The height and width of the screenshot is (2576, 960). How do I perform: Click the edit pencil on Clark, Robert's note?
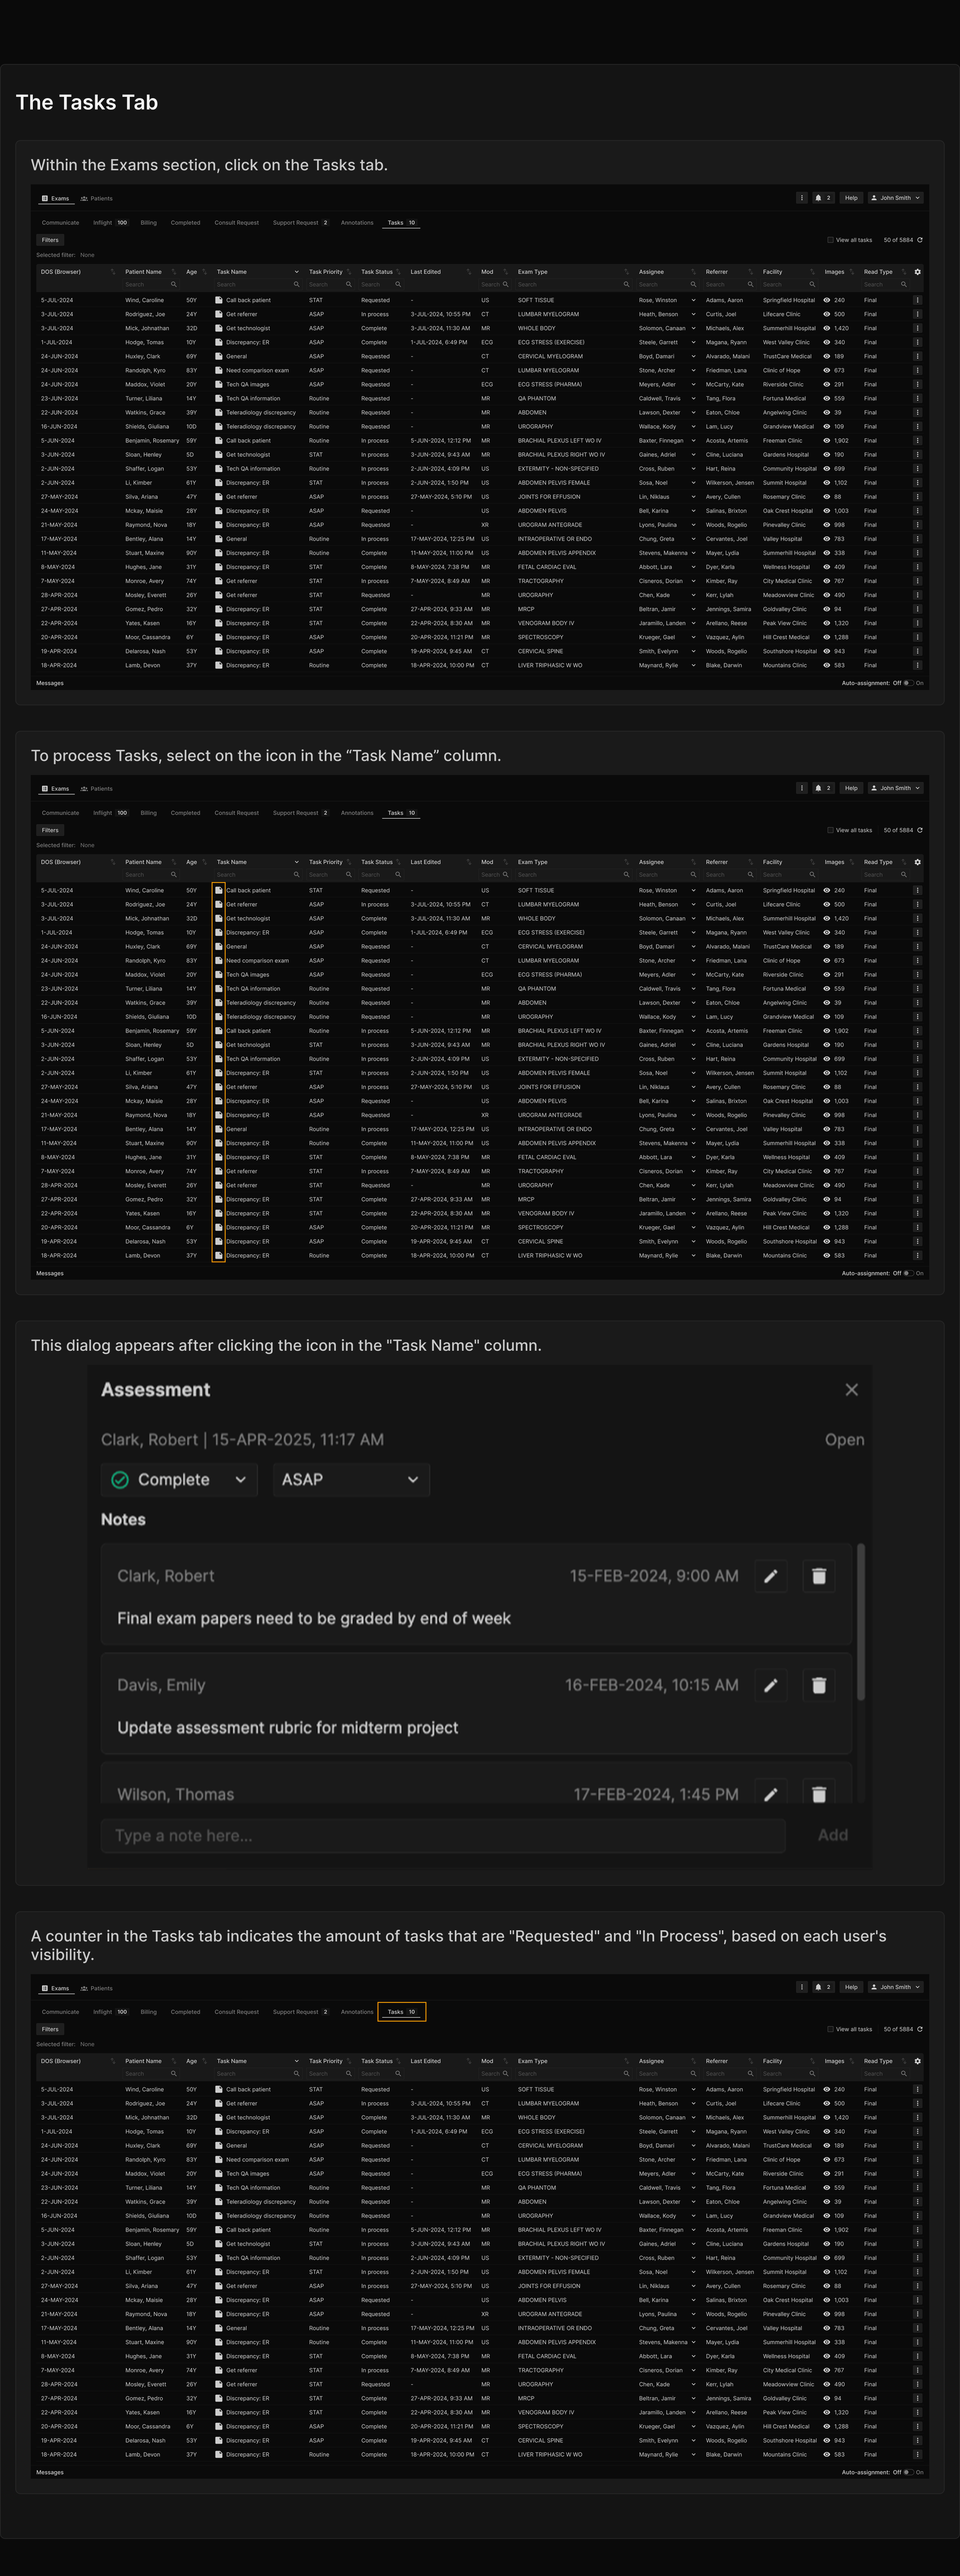[x=771, y=1576]
